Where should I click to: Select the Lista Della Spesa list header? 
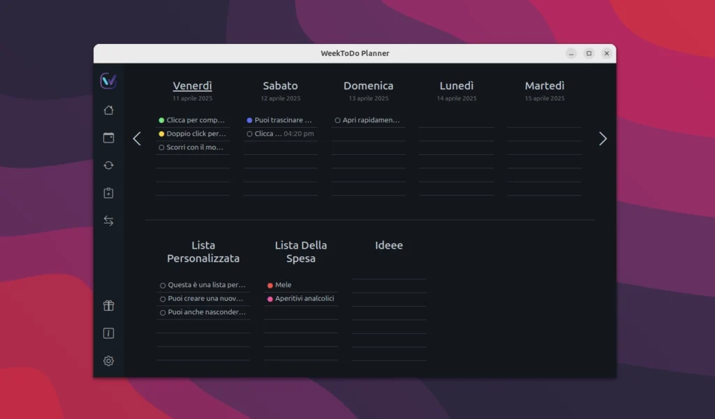(x=300, y=251)
